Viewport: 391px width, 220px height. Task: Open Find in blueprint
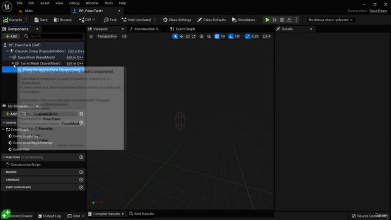110,20
